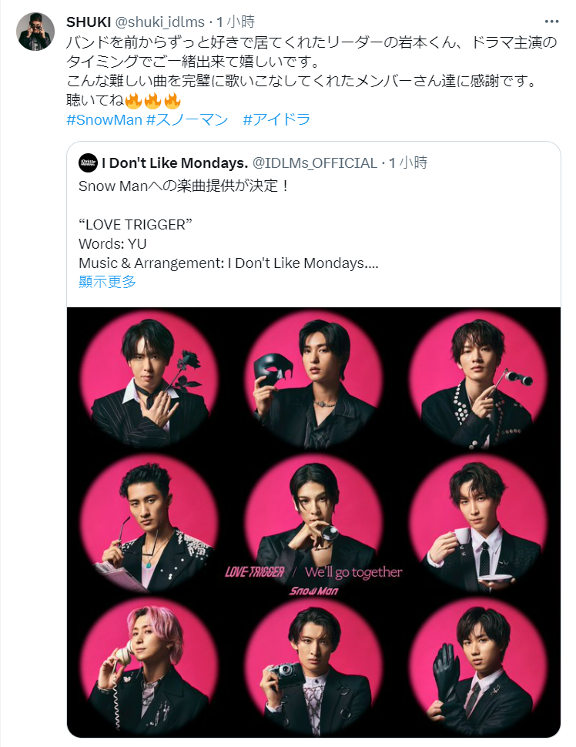
Task: Click the 1 小時 timestamp of SHUKI's tweet
Action: point(236,22)
